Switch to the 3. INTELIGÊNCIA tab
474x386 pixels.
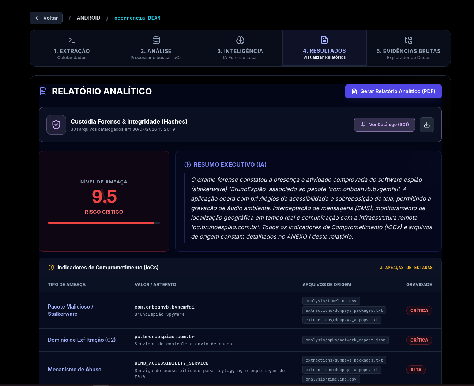click(240, 48)
